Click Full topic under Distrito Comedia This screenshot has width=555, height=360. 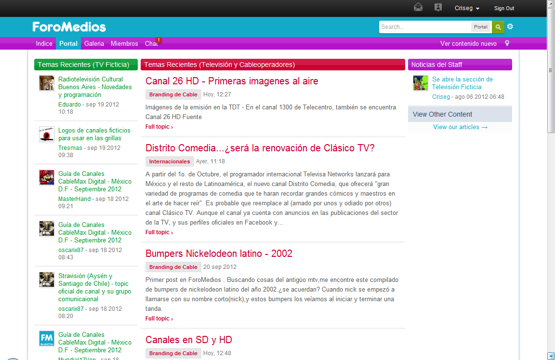tap(159, 232)
